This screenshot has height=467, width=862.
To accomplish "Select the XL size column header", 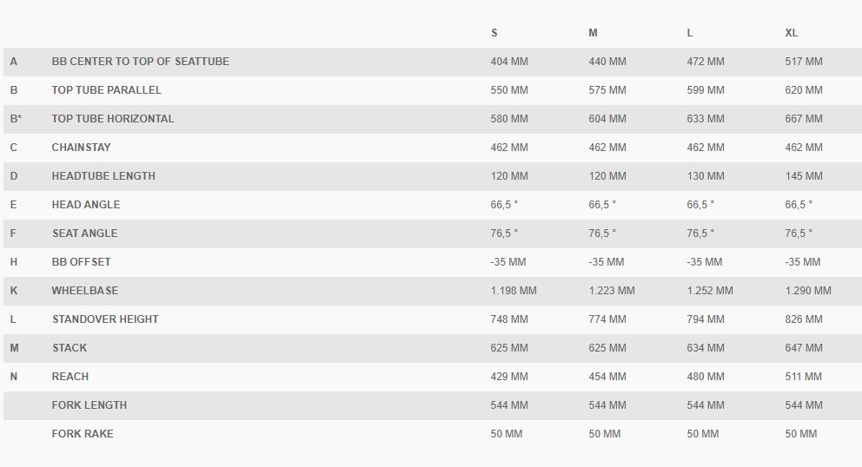I will (x=791, y=33).
